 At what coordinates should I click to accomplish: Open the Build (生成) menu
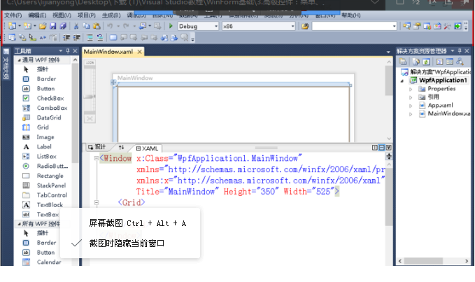click(111, 15)
